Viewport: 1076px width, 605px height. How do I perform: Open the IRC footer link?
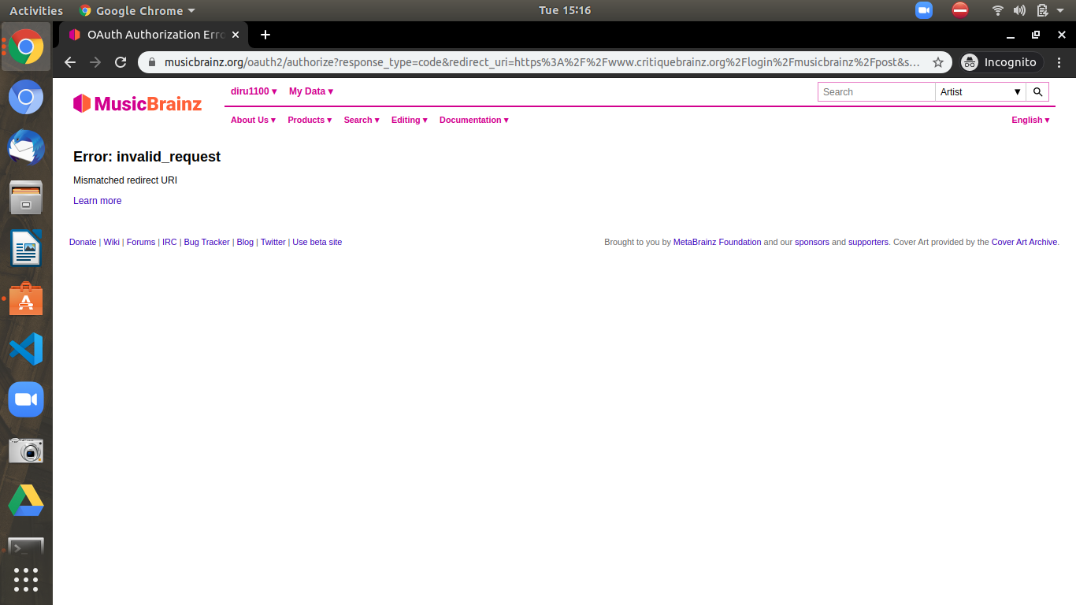(169, 242)
